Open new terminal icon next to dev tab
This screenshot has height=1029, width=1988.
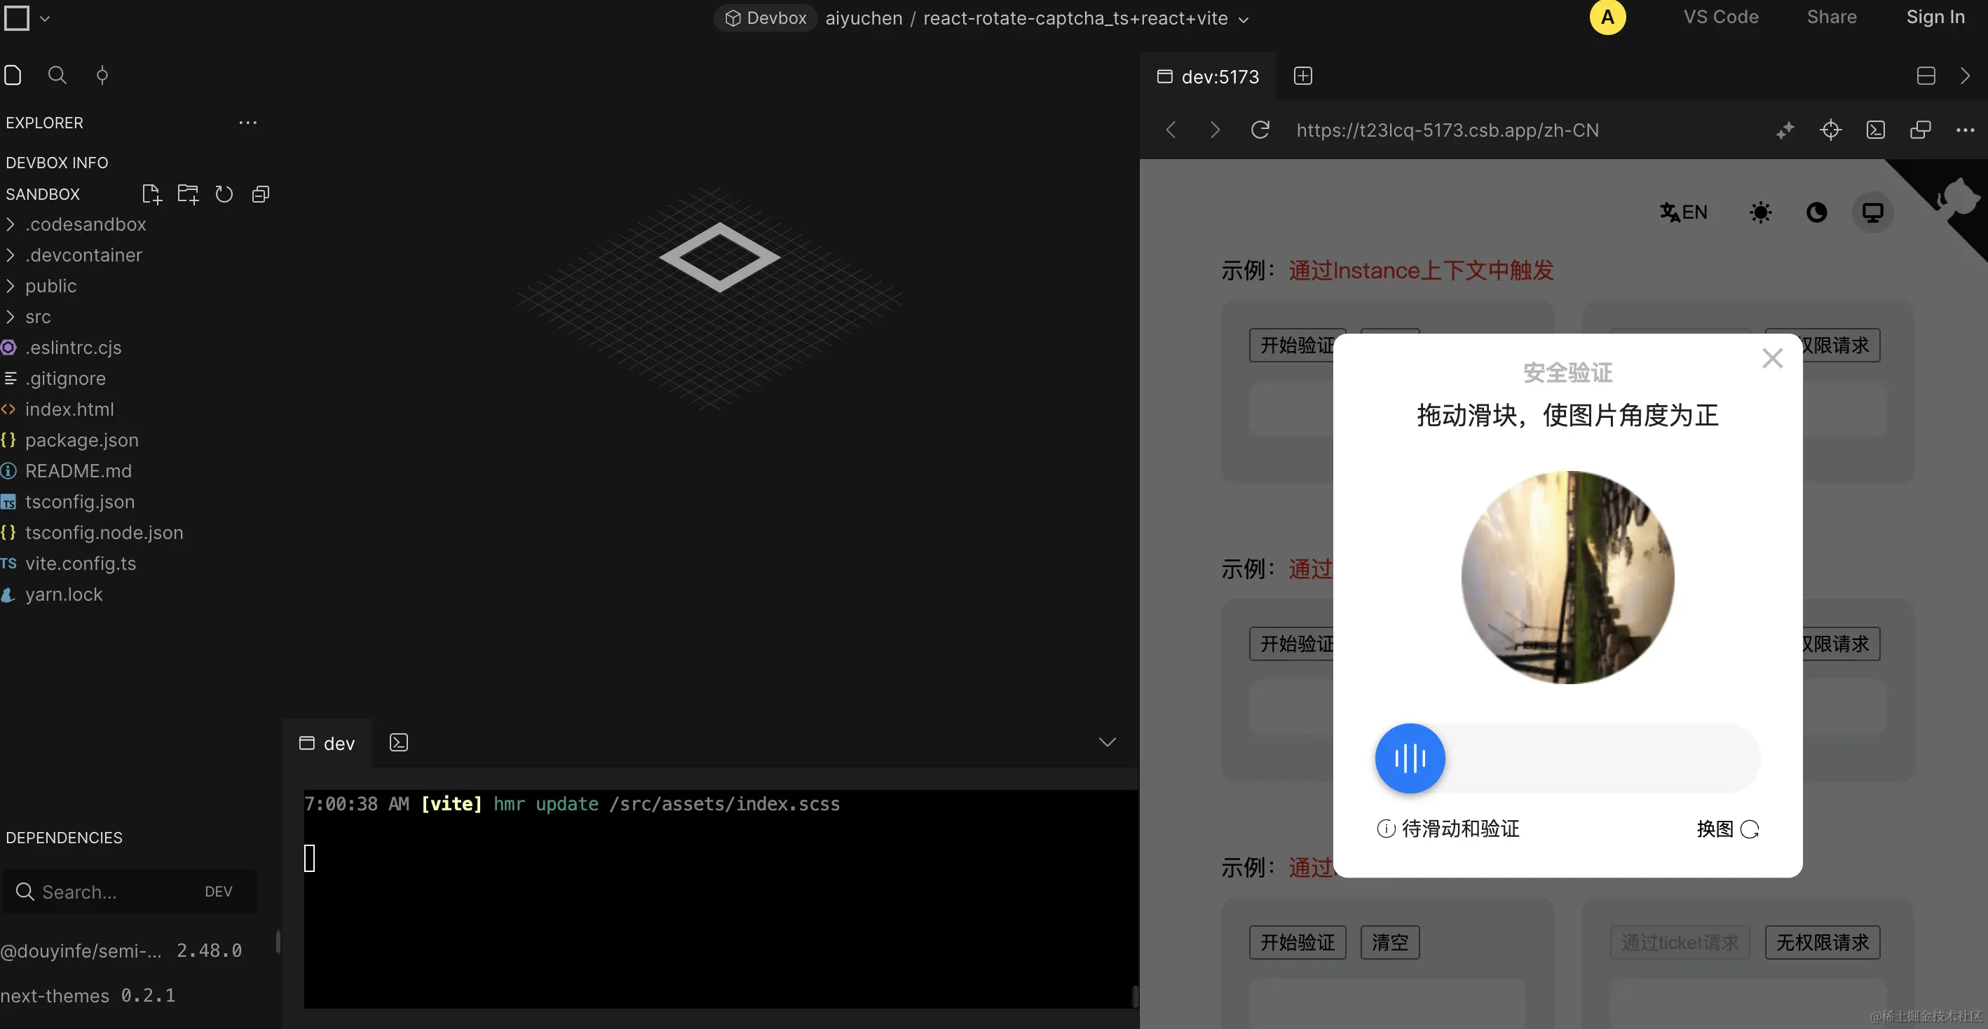[398, 742]
